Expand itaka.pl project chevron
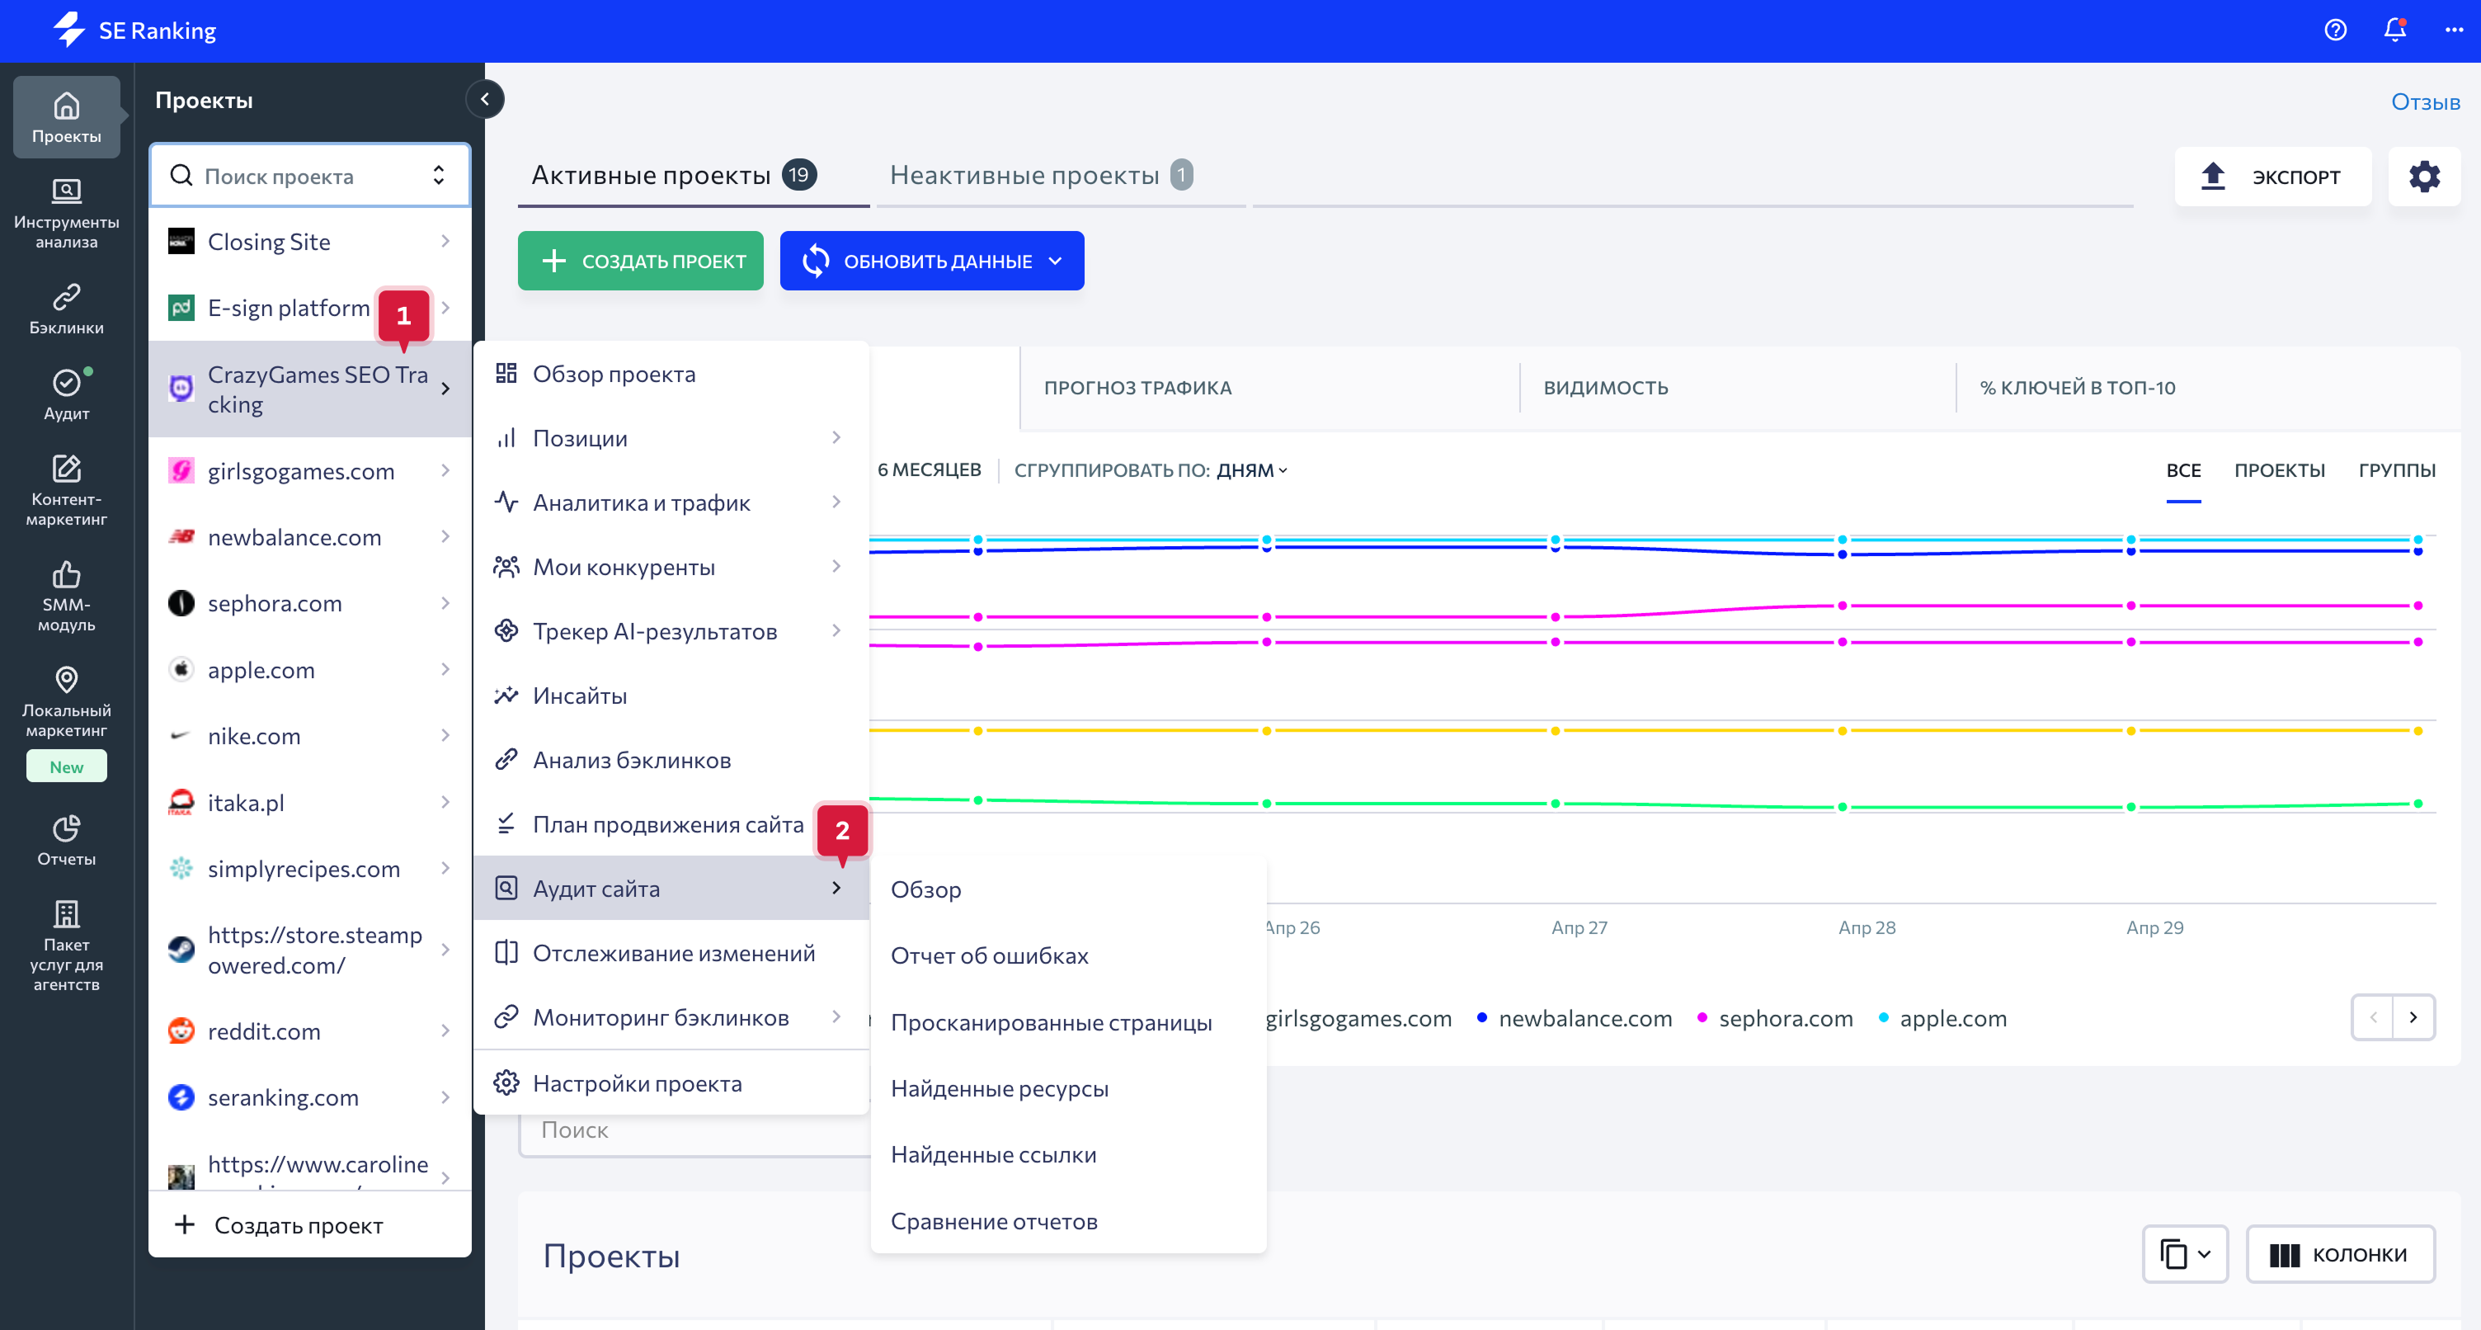This screenshot has width=2481, height=1330. pos(445,802)
